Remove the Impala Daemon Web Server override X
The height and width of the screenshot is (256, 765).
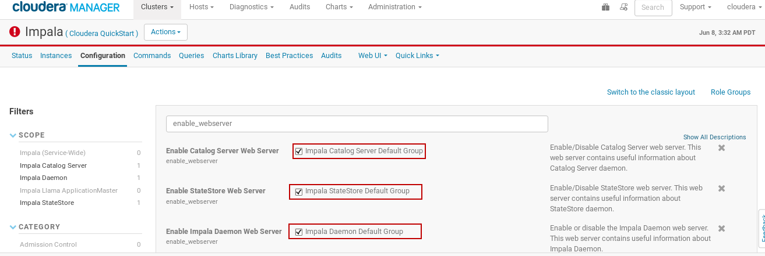coord(721,229)
